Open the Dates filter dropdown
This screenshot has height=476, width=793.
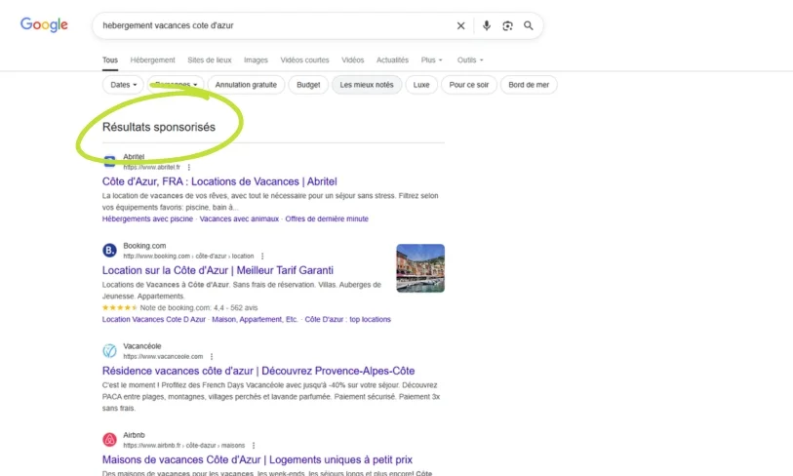coord(124,85)
